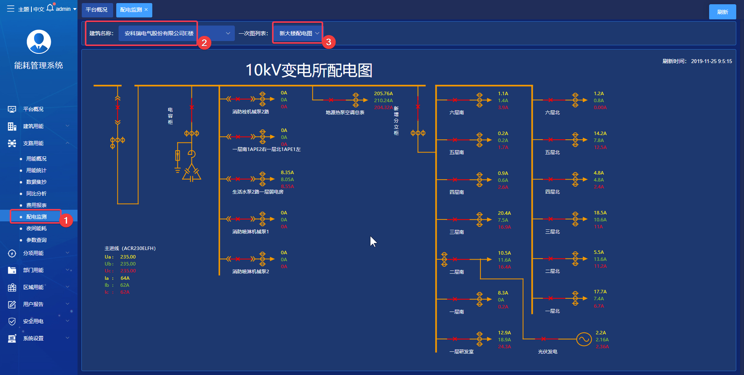Expand the 部门用能 menu
744x375 pixels.
(x=68, y=270)
